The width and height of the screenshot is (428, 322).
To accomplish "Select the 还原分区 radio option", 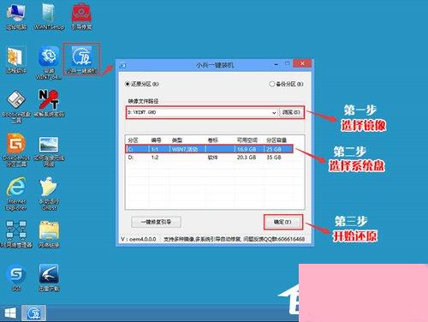I will click(x=142, y=84).
